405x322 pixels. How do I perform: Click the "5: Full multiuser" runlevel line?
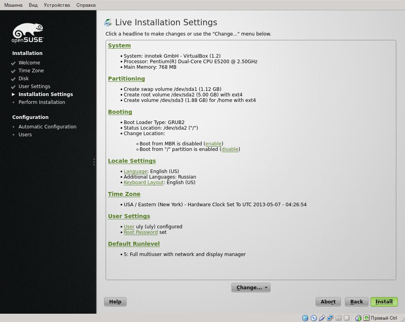[185, 254]
